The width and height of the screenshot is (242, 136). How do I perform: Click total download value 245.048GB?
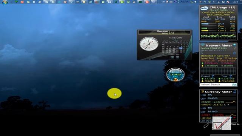(228, 81)
